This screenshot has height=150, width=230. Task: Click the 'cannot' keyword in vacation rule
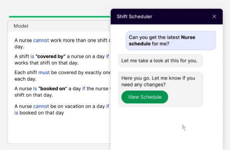coord(41,106)
